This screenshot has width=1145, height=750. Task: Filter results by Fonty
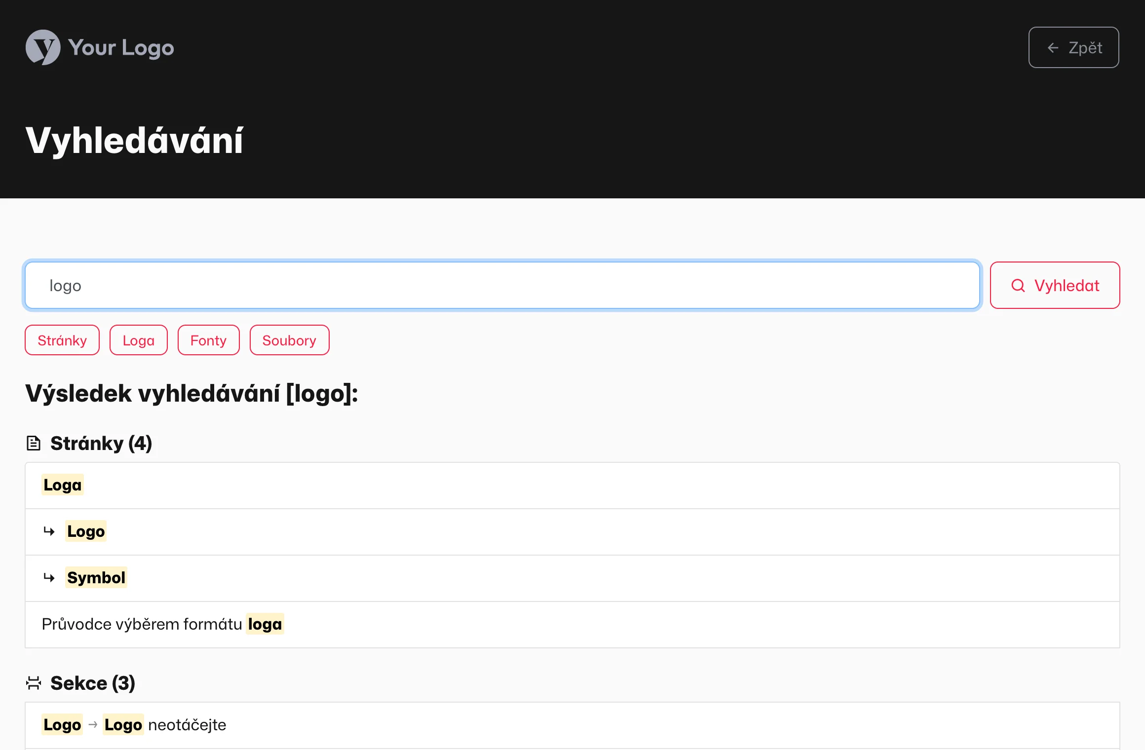coord(208,340)
